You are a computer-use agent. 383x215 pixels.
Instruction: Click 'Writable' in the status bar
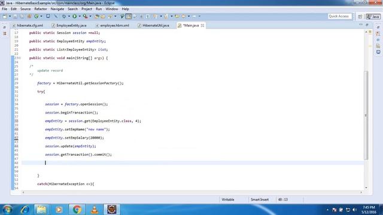[228, 199]
